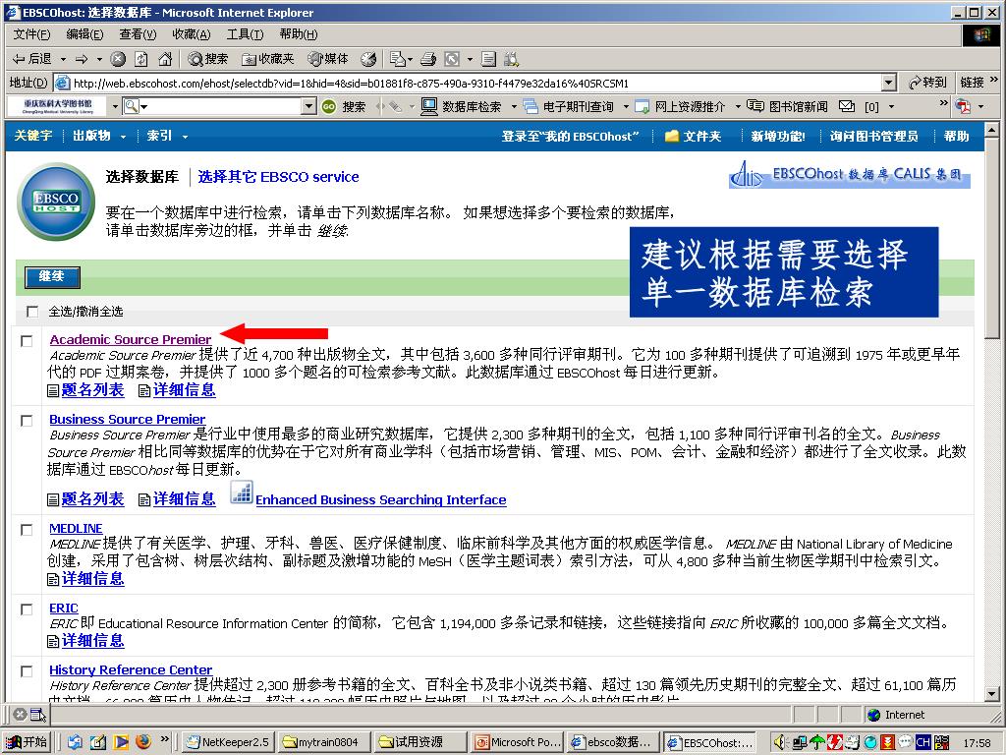Click 选择其它 EBSCO service link

coord(278,177)
